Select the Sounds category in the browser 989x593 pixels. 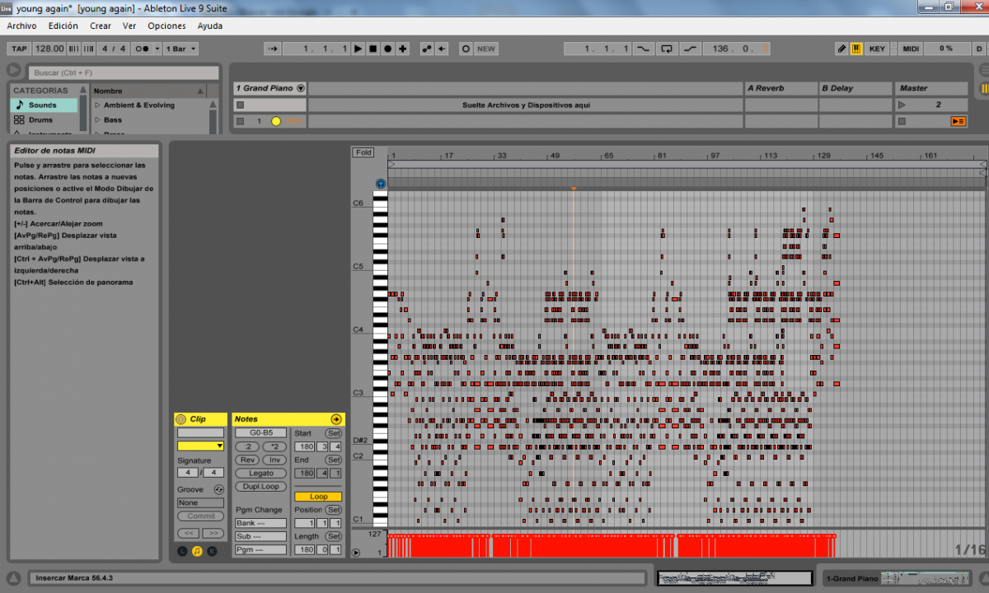[x=44, y=105]
